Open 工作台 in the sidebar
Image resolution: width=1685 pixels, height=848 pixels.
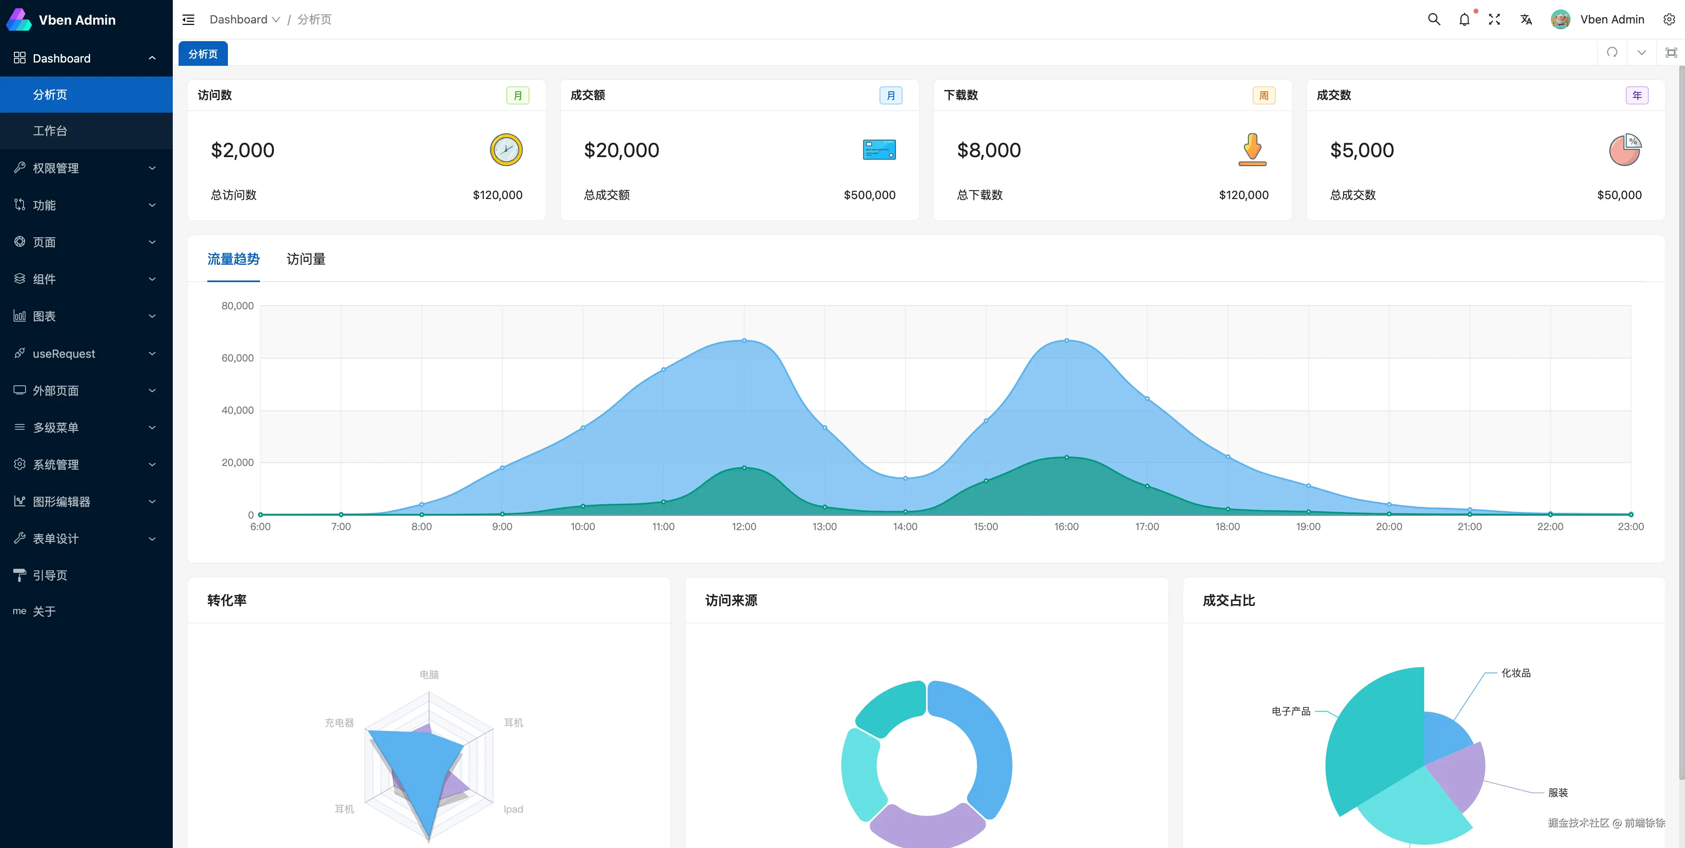click(50, 131)
